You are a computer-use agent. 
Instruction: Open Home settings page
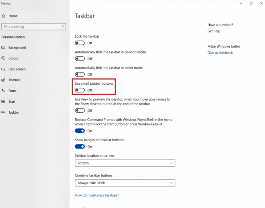tap(13, 16)
